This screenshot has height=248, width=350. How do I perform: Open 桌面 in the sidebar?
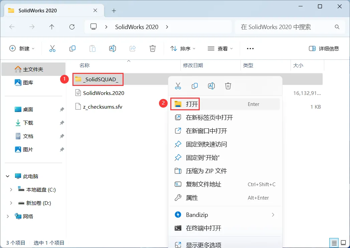tap(33, 110)
